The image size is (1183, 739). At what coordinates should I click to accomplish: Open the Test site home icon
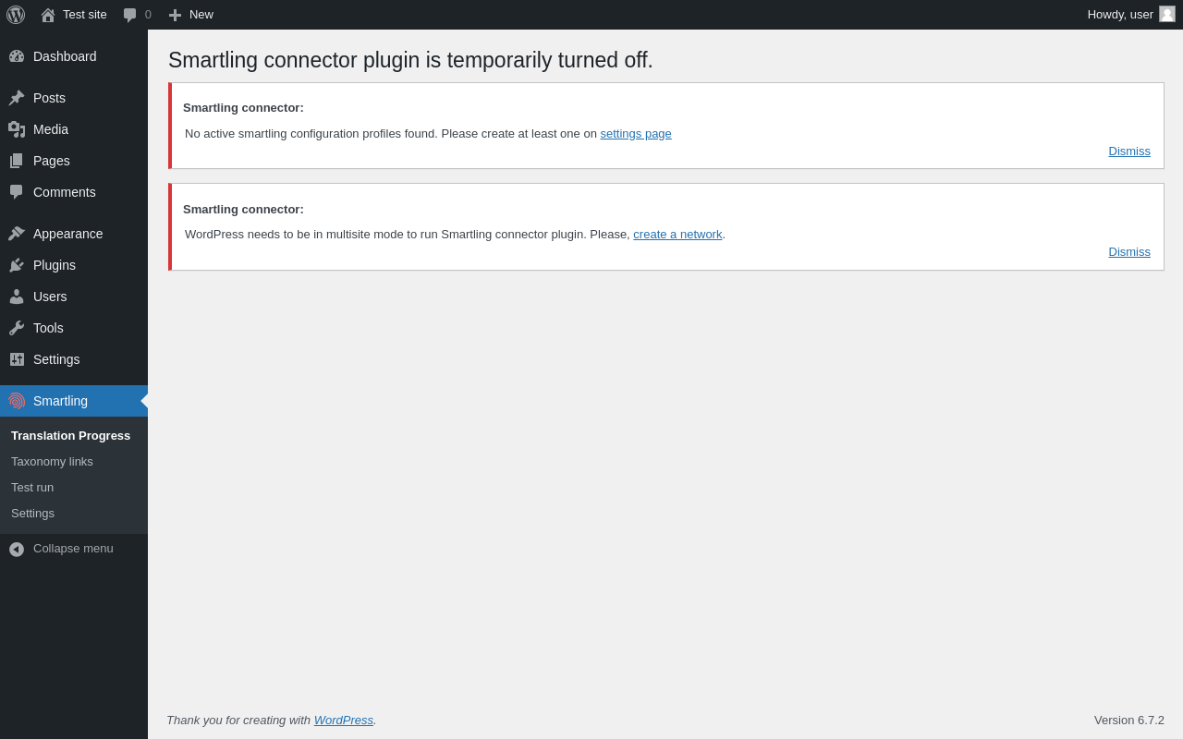(48, 15)
